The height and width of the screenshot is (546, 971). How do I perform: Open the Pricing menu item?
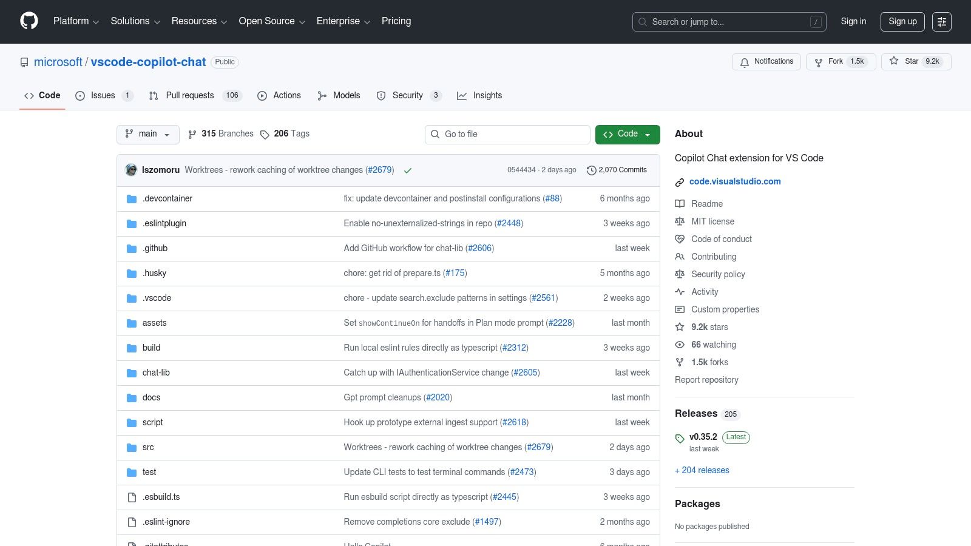coord(396,21)
